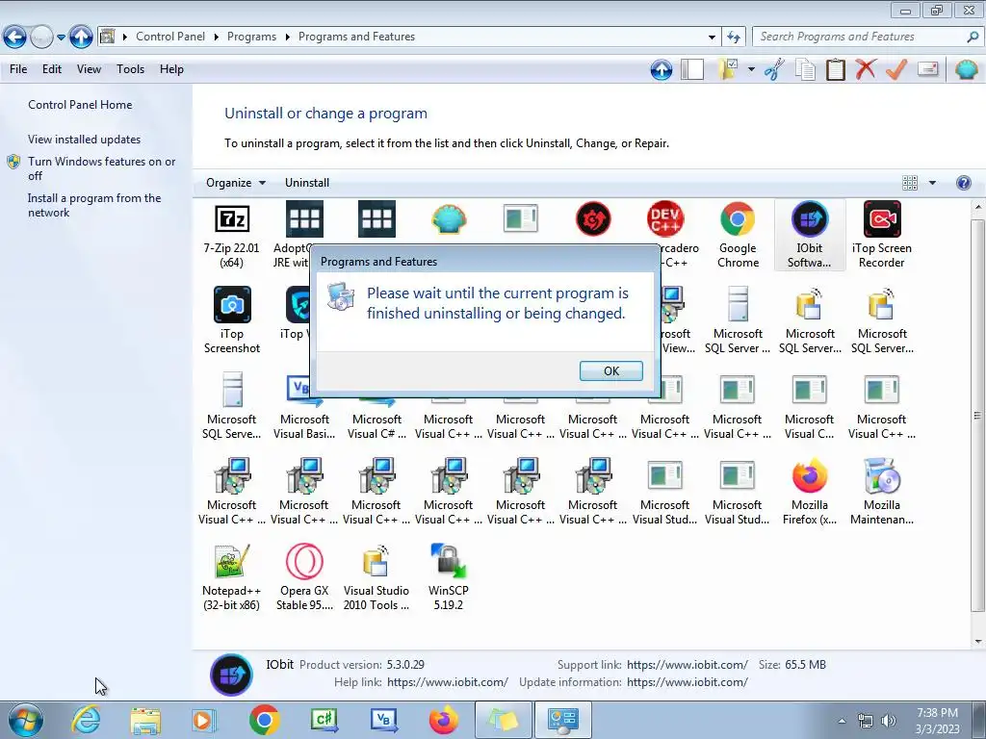The width and height of the screenshot is (986, 739).
Task: Open the Tools menu
Action: click(130, 69)
